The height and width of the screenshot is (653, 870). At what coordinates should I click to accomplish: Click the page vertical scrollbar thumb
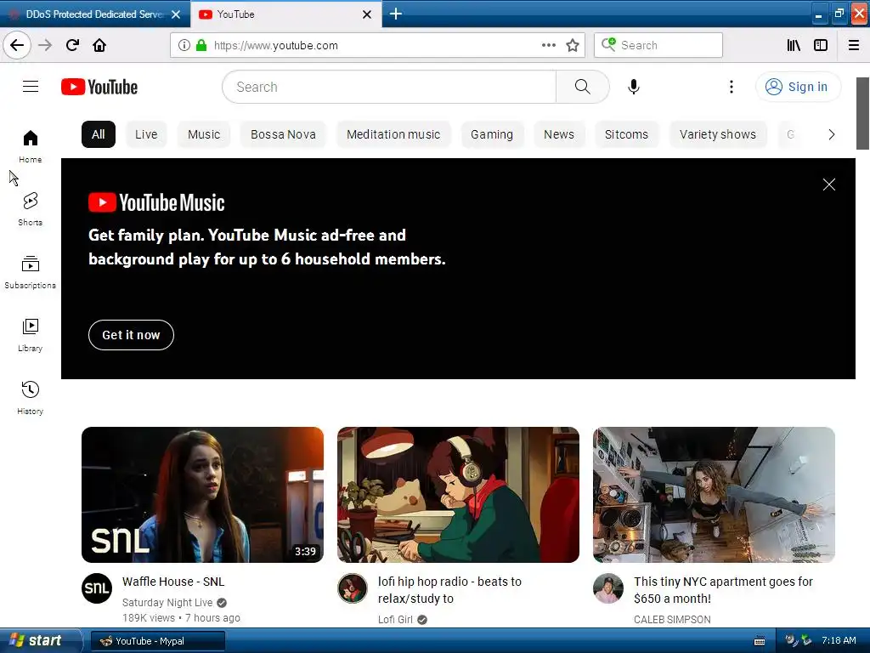coord(862,113)
